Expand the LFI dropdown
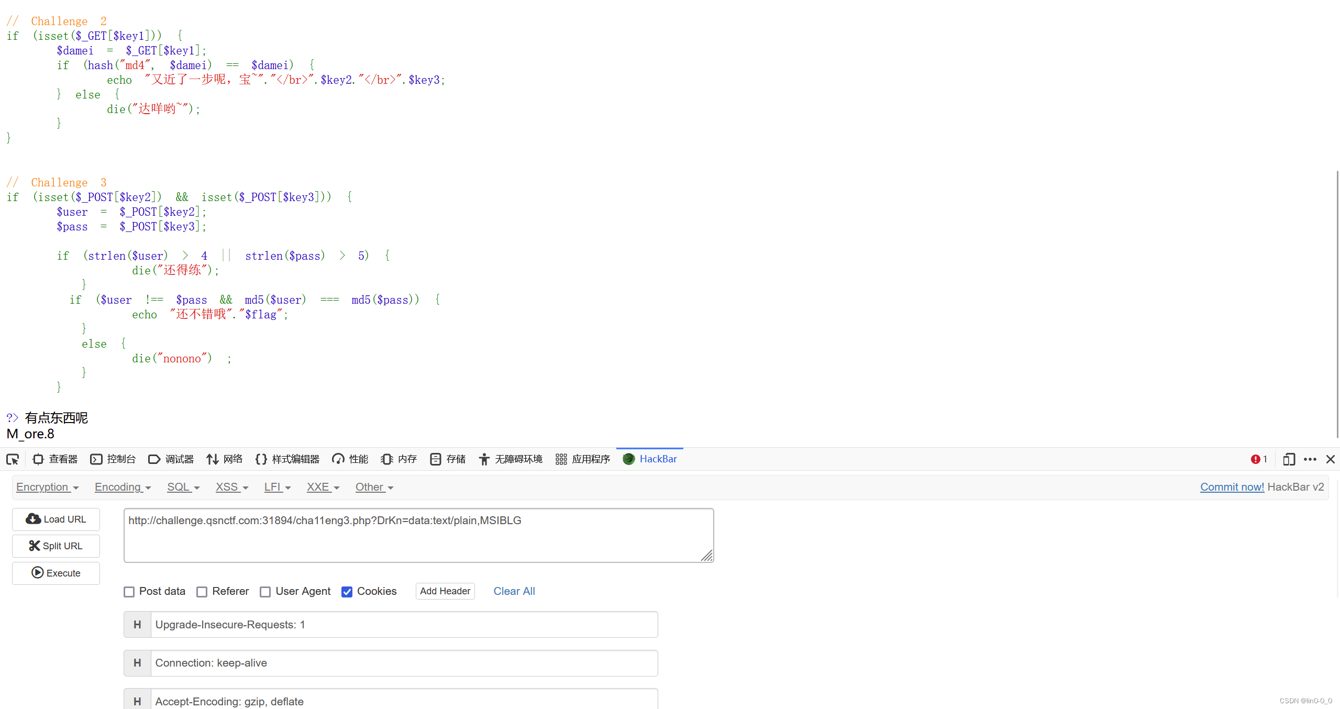Viewport: 1340px width, 709px height. click(x=277, y=487)
